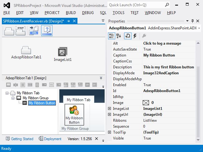
Task: Open the PROJECT menu
Action: click(x=52, y=13)
